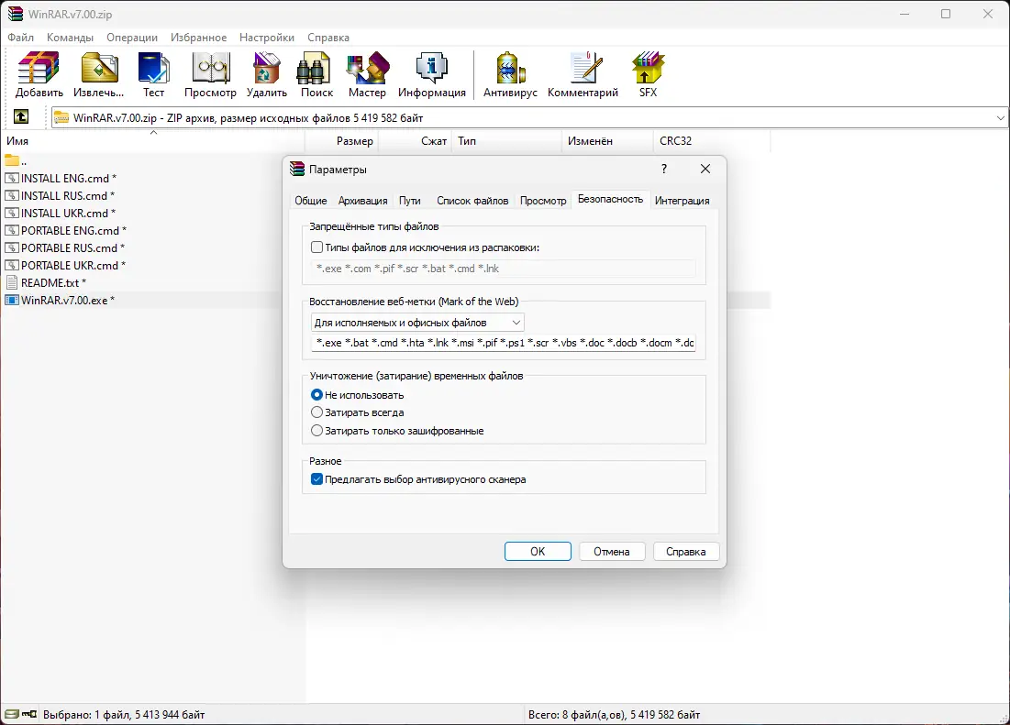Sort by the Размер column header

(x=341, y=141)
